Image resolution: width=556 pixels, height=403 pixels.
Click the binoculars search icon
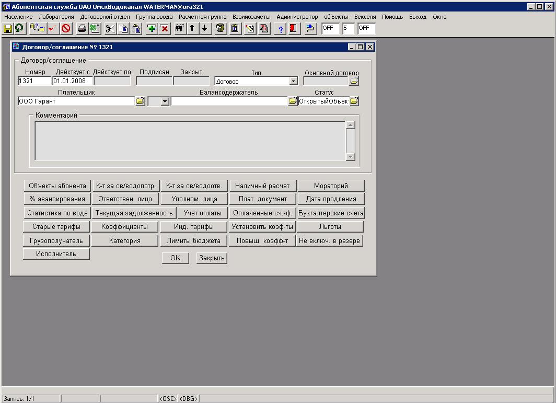click(x=179, y=29)
